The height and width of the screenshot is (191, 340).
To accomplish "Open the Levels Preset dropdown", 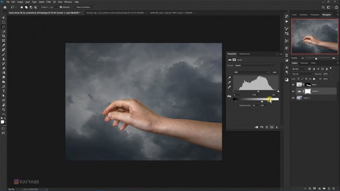I will (256, 66).
